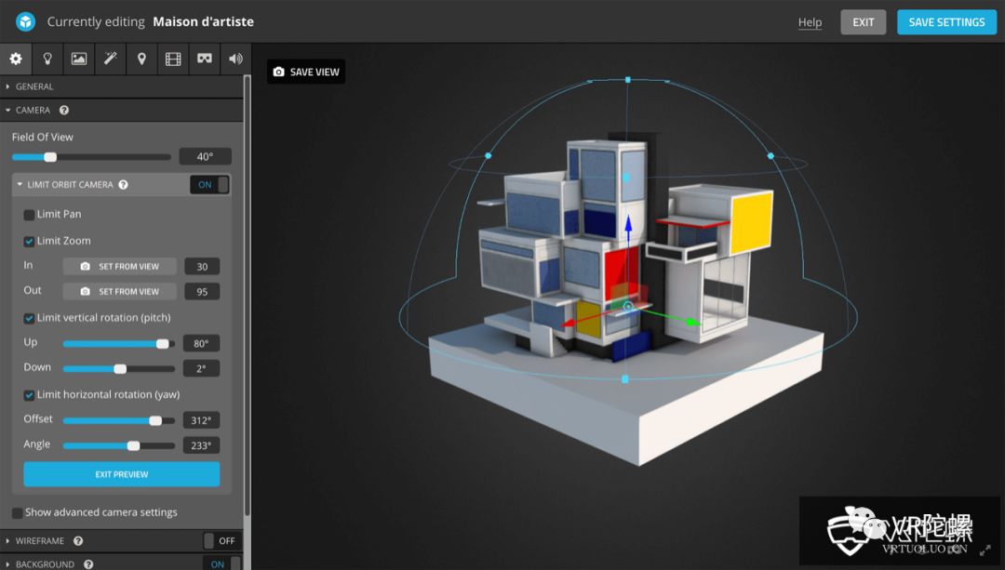This screenshot has height=570, width=1005.
Task: Open the Lighting lightbulb tab
Action: (47, 59)
